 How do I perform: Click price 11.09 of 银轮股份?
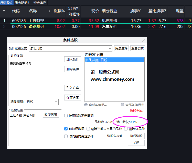point(94,26)
